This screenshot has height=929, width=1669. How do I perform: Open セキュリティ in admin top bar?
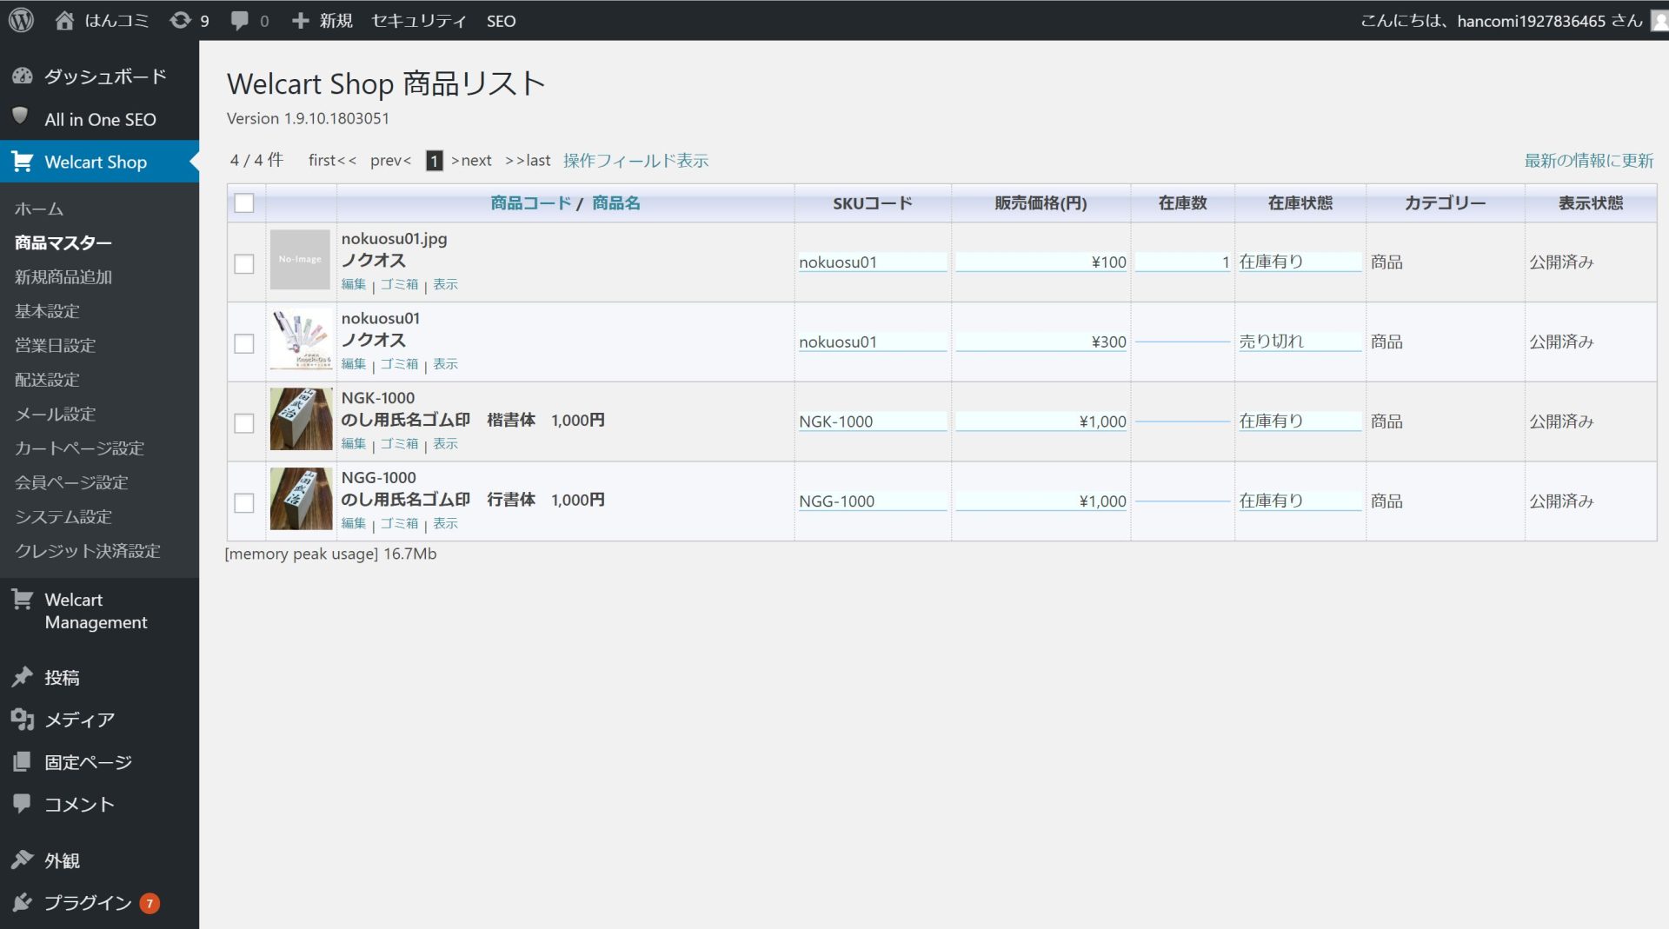coord(419,21)
